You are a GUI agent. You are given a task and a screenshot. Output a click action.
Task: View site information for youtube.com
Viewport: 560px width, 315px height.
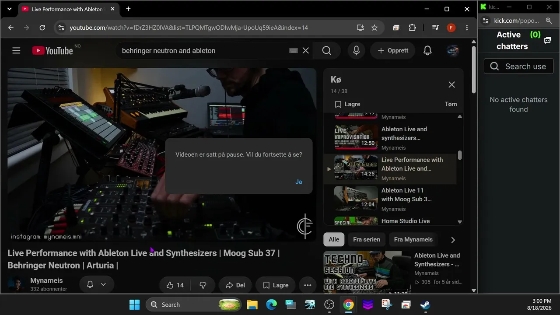tap(61, 28)
